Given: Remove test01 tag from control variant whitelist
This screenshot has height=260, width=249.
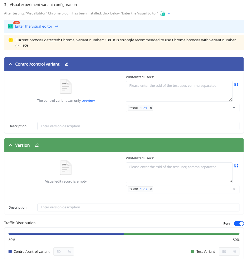Looking at the screenshot, I should pyautogui.click(x=151, y=108).
